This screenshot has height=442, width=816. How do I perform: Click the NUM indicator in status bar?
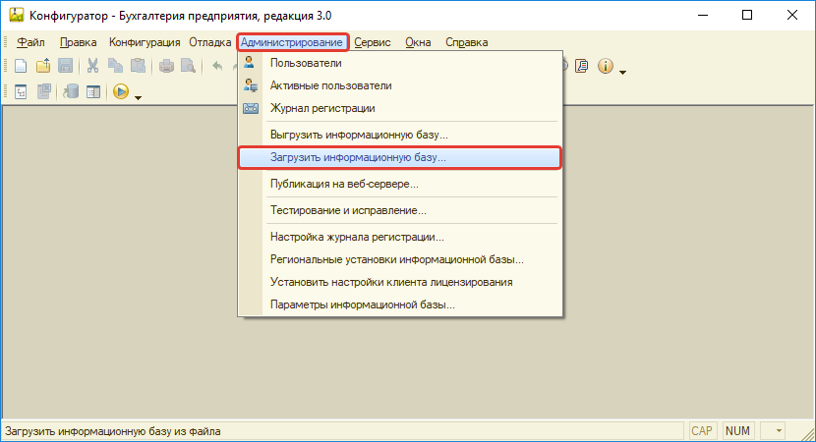click(x=737, y=431)
